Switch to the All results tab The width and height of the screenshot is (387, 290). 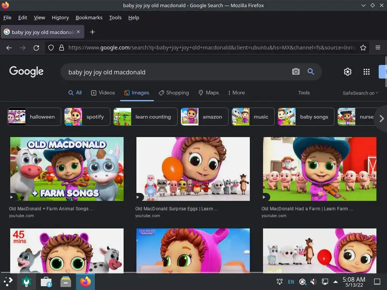[75, 93]
